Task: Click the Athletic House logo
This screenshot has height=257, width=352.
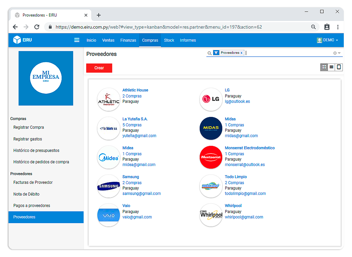Action: click(x=109, y=99)
